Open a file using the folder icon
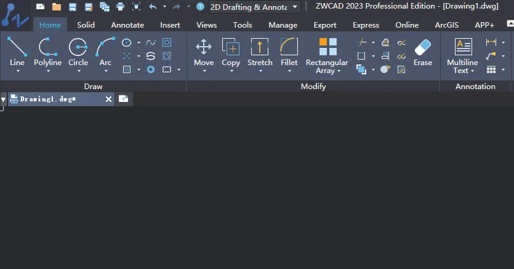The width and height of the screenshot is (514, 269). [57, 7]
